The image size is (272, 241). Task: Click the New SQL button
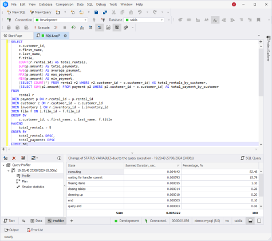point(16,12)
